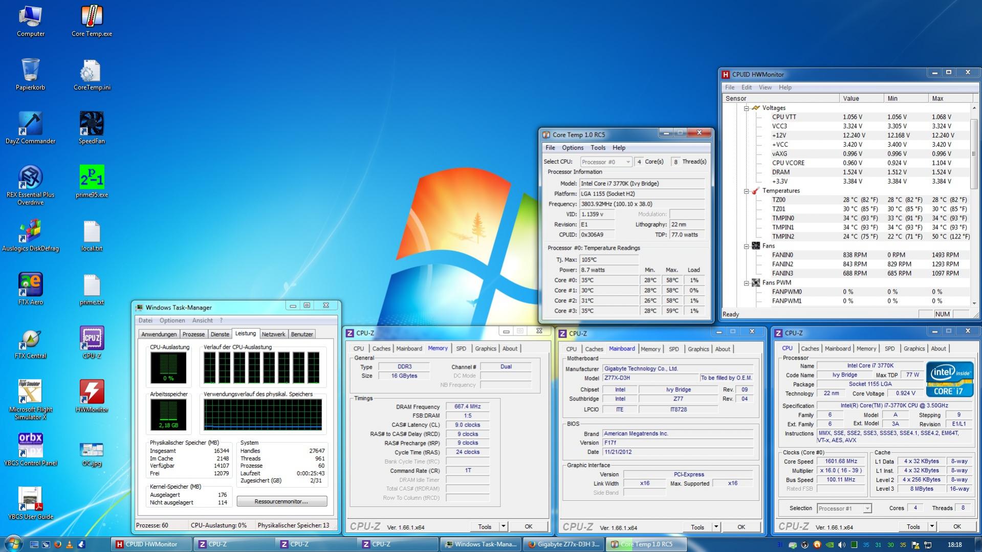
Task: Select the Auslogics DiskDefrag shortcut
Action: click(x=31, y=236)
